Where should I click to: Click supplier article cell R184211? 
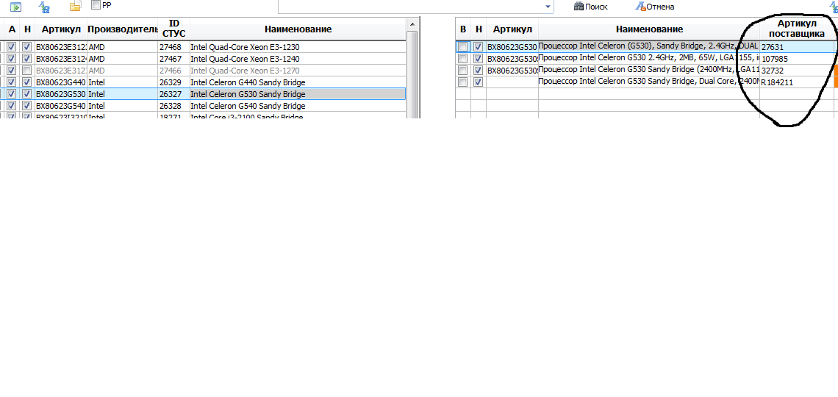coord(797,82)
